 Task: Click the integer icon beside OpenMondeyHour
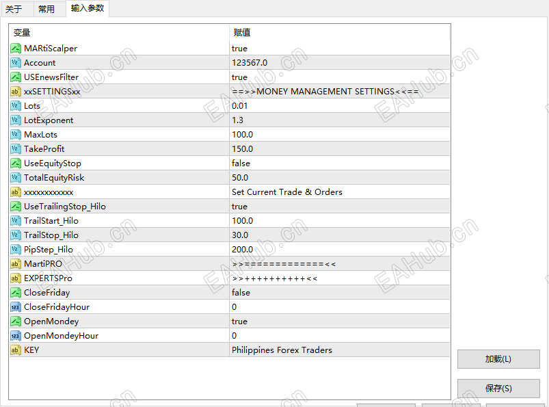click(16, 336)
